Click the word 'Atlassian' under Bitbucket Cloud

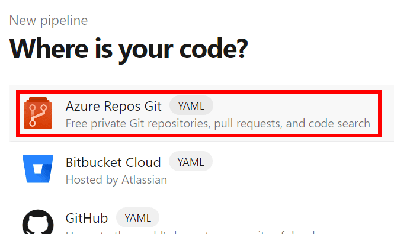tap(145, 180)
